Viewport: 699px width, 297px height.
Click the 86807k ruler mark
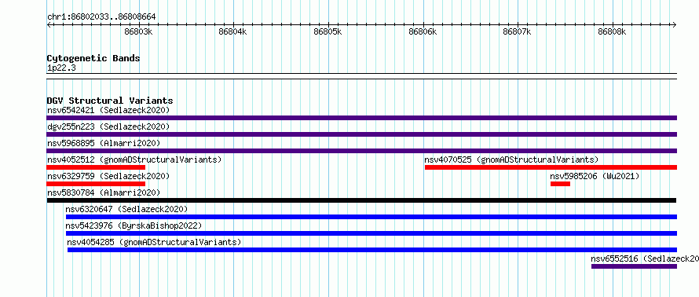(x=518, y=31)
